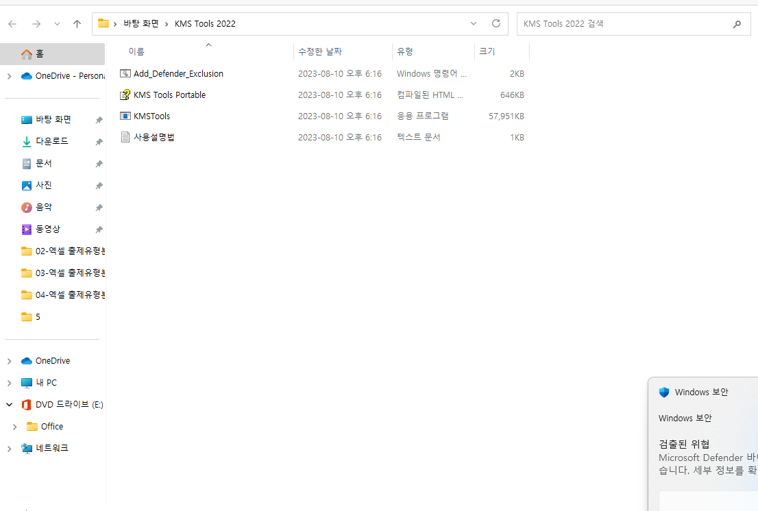Select KMS Tools 2022 in the breadcrumb
758x511 pixels.
(x=205, y=24)
